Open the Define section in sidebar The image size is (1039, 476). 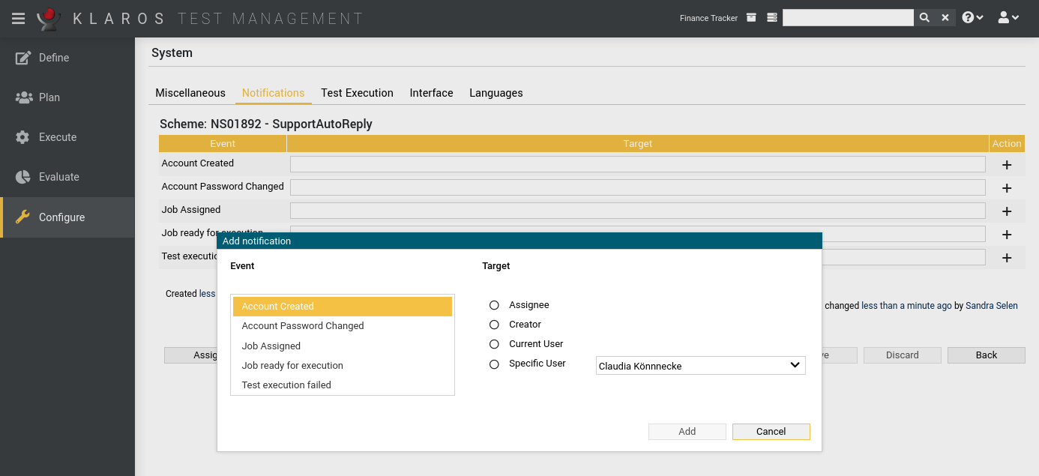54,58
